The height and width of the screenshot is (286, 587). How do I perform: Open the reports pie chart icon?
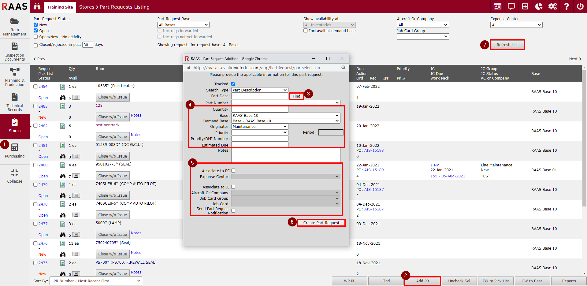539,6
